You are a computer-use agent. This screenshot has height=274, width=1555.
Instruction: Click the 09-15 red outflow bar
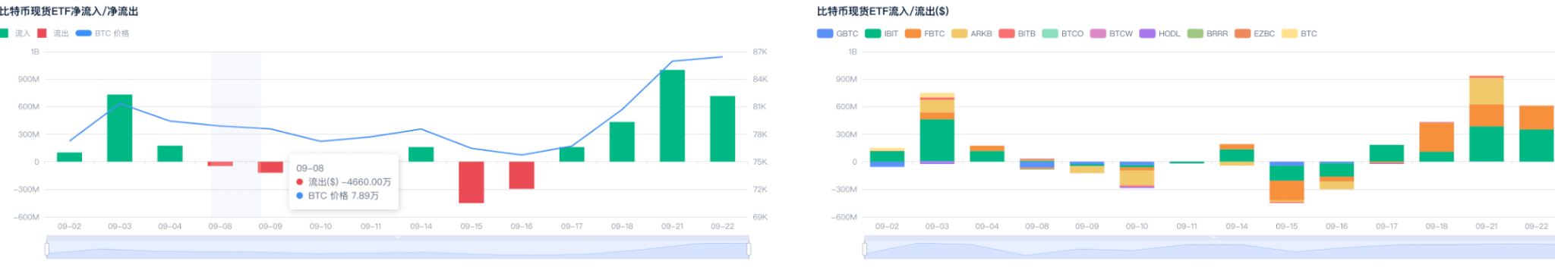tap(471, 182)
